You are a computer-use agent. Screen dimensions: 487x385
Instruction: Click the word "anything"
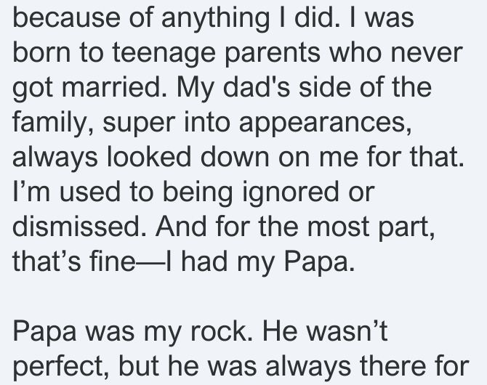(x=215, y=20)
